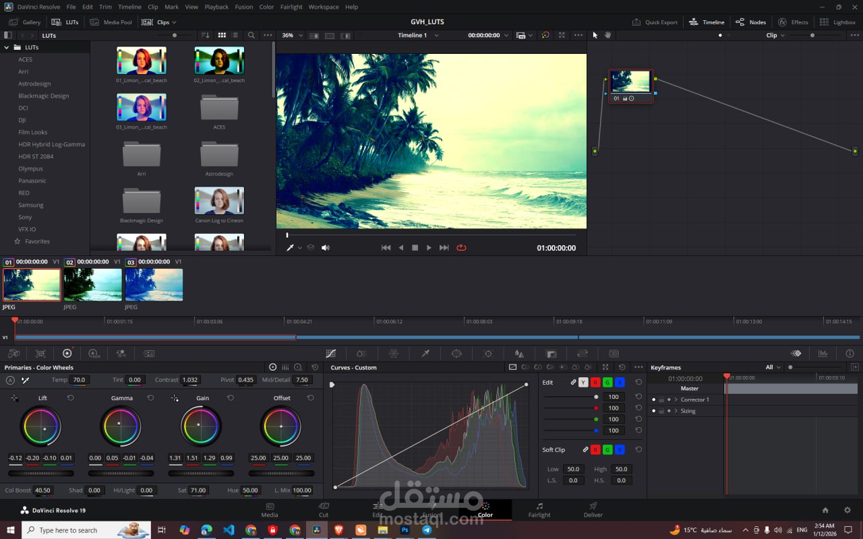Adjust the LUT thumbnail size slider

[x=174, y=35]
